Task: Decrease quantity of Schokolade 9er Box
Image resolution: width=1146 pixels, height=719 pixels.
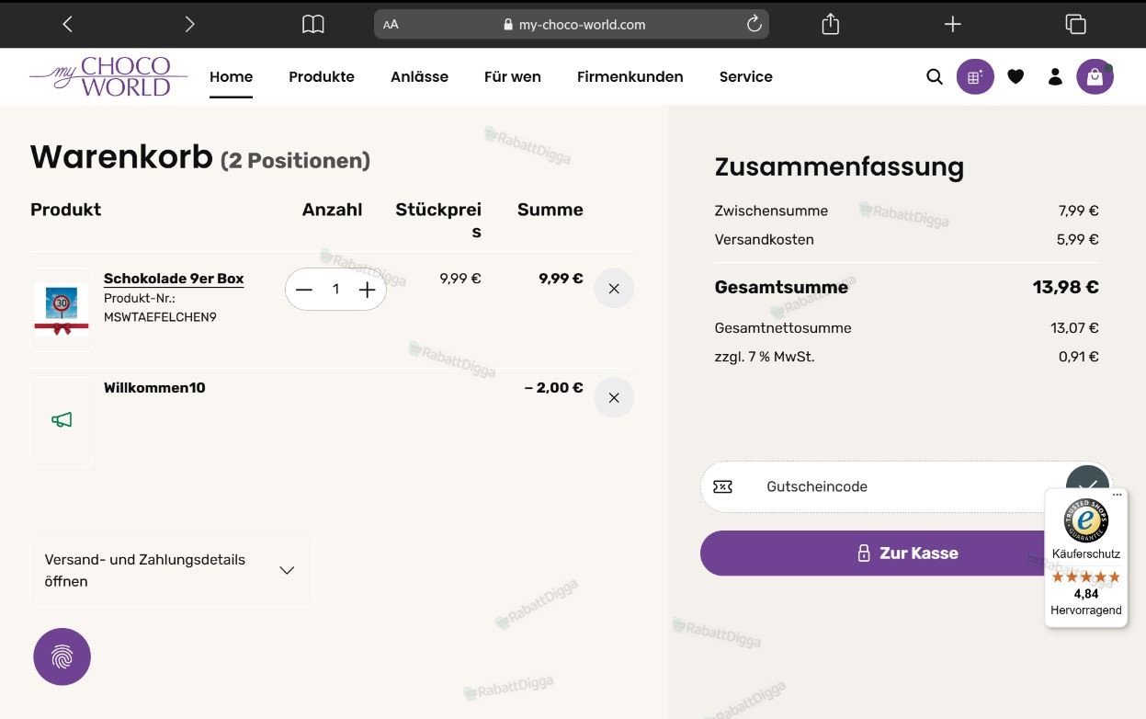Action: coord(304,290)
